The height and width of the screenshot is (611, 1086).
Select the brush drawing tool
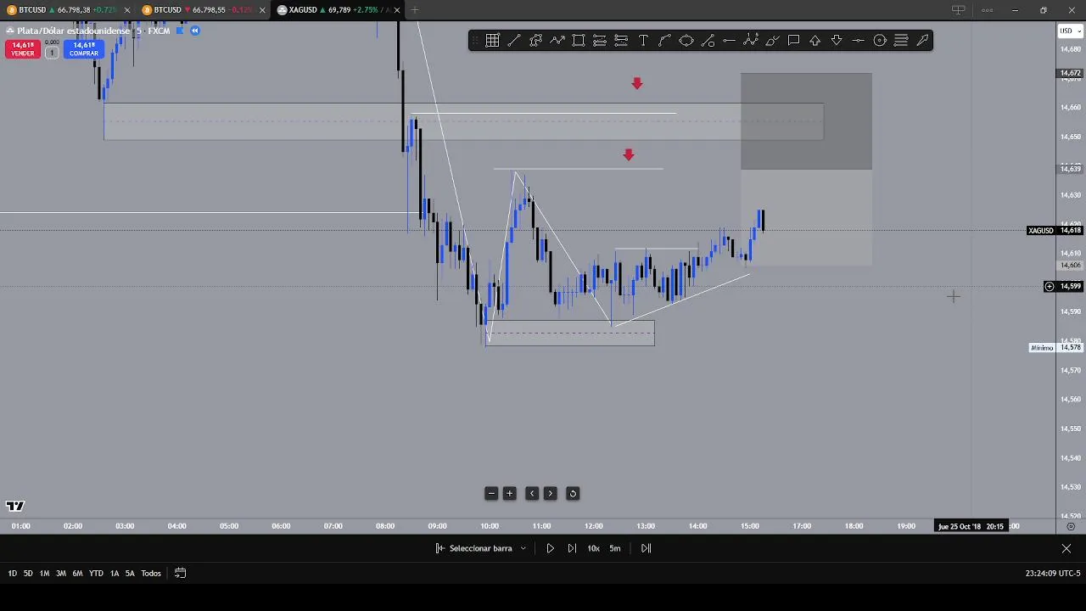tap(772, 40)
